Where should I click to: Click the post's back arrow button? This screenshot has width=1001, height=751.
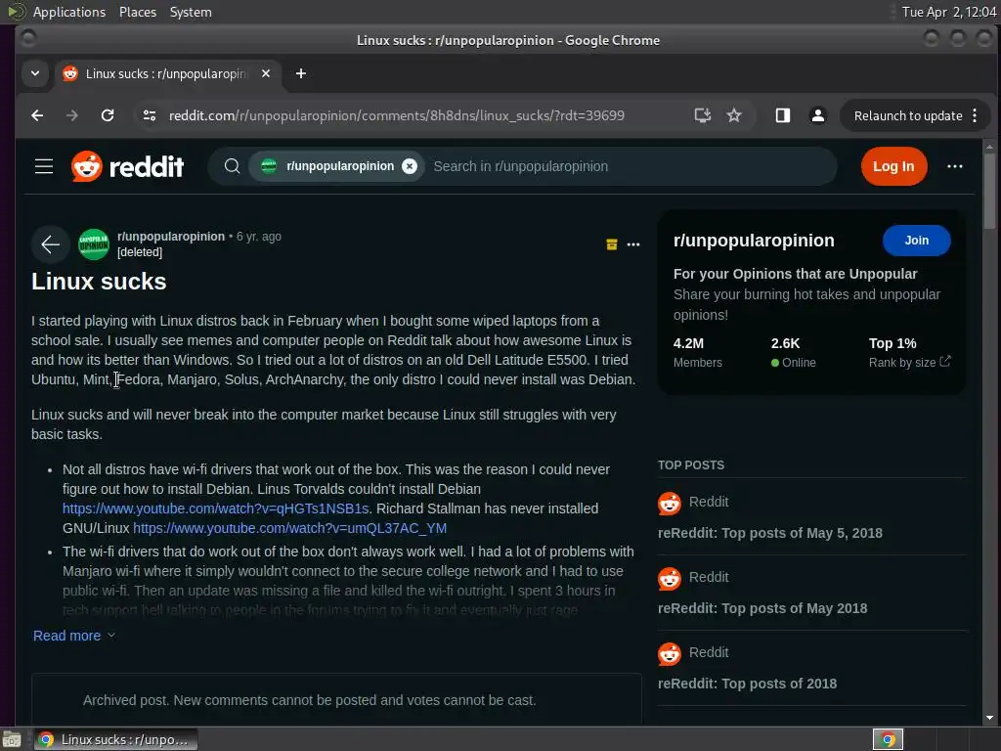coord(51,243)
